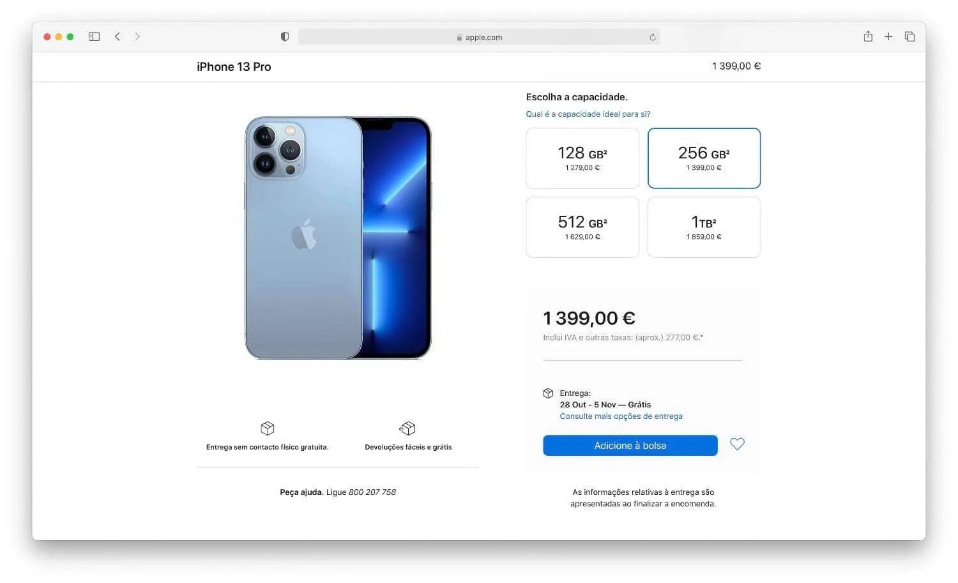958x583 pixels.
Task: Focus the apple.com address bar
Action: [x=479, y=37]
